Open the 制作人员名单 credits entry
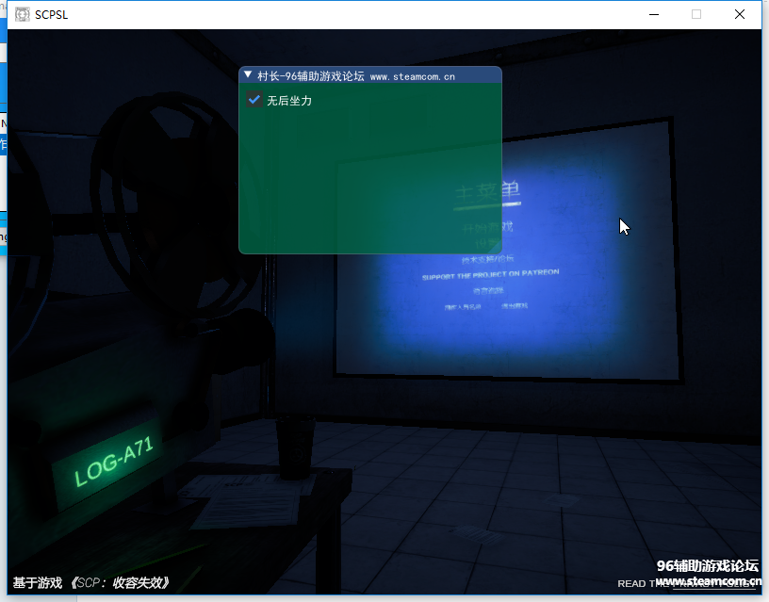This screenshot has height=602, width=769. coord(461,306)
